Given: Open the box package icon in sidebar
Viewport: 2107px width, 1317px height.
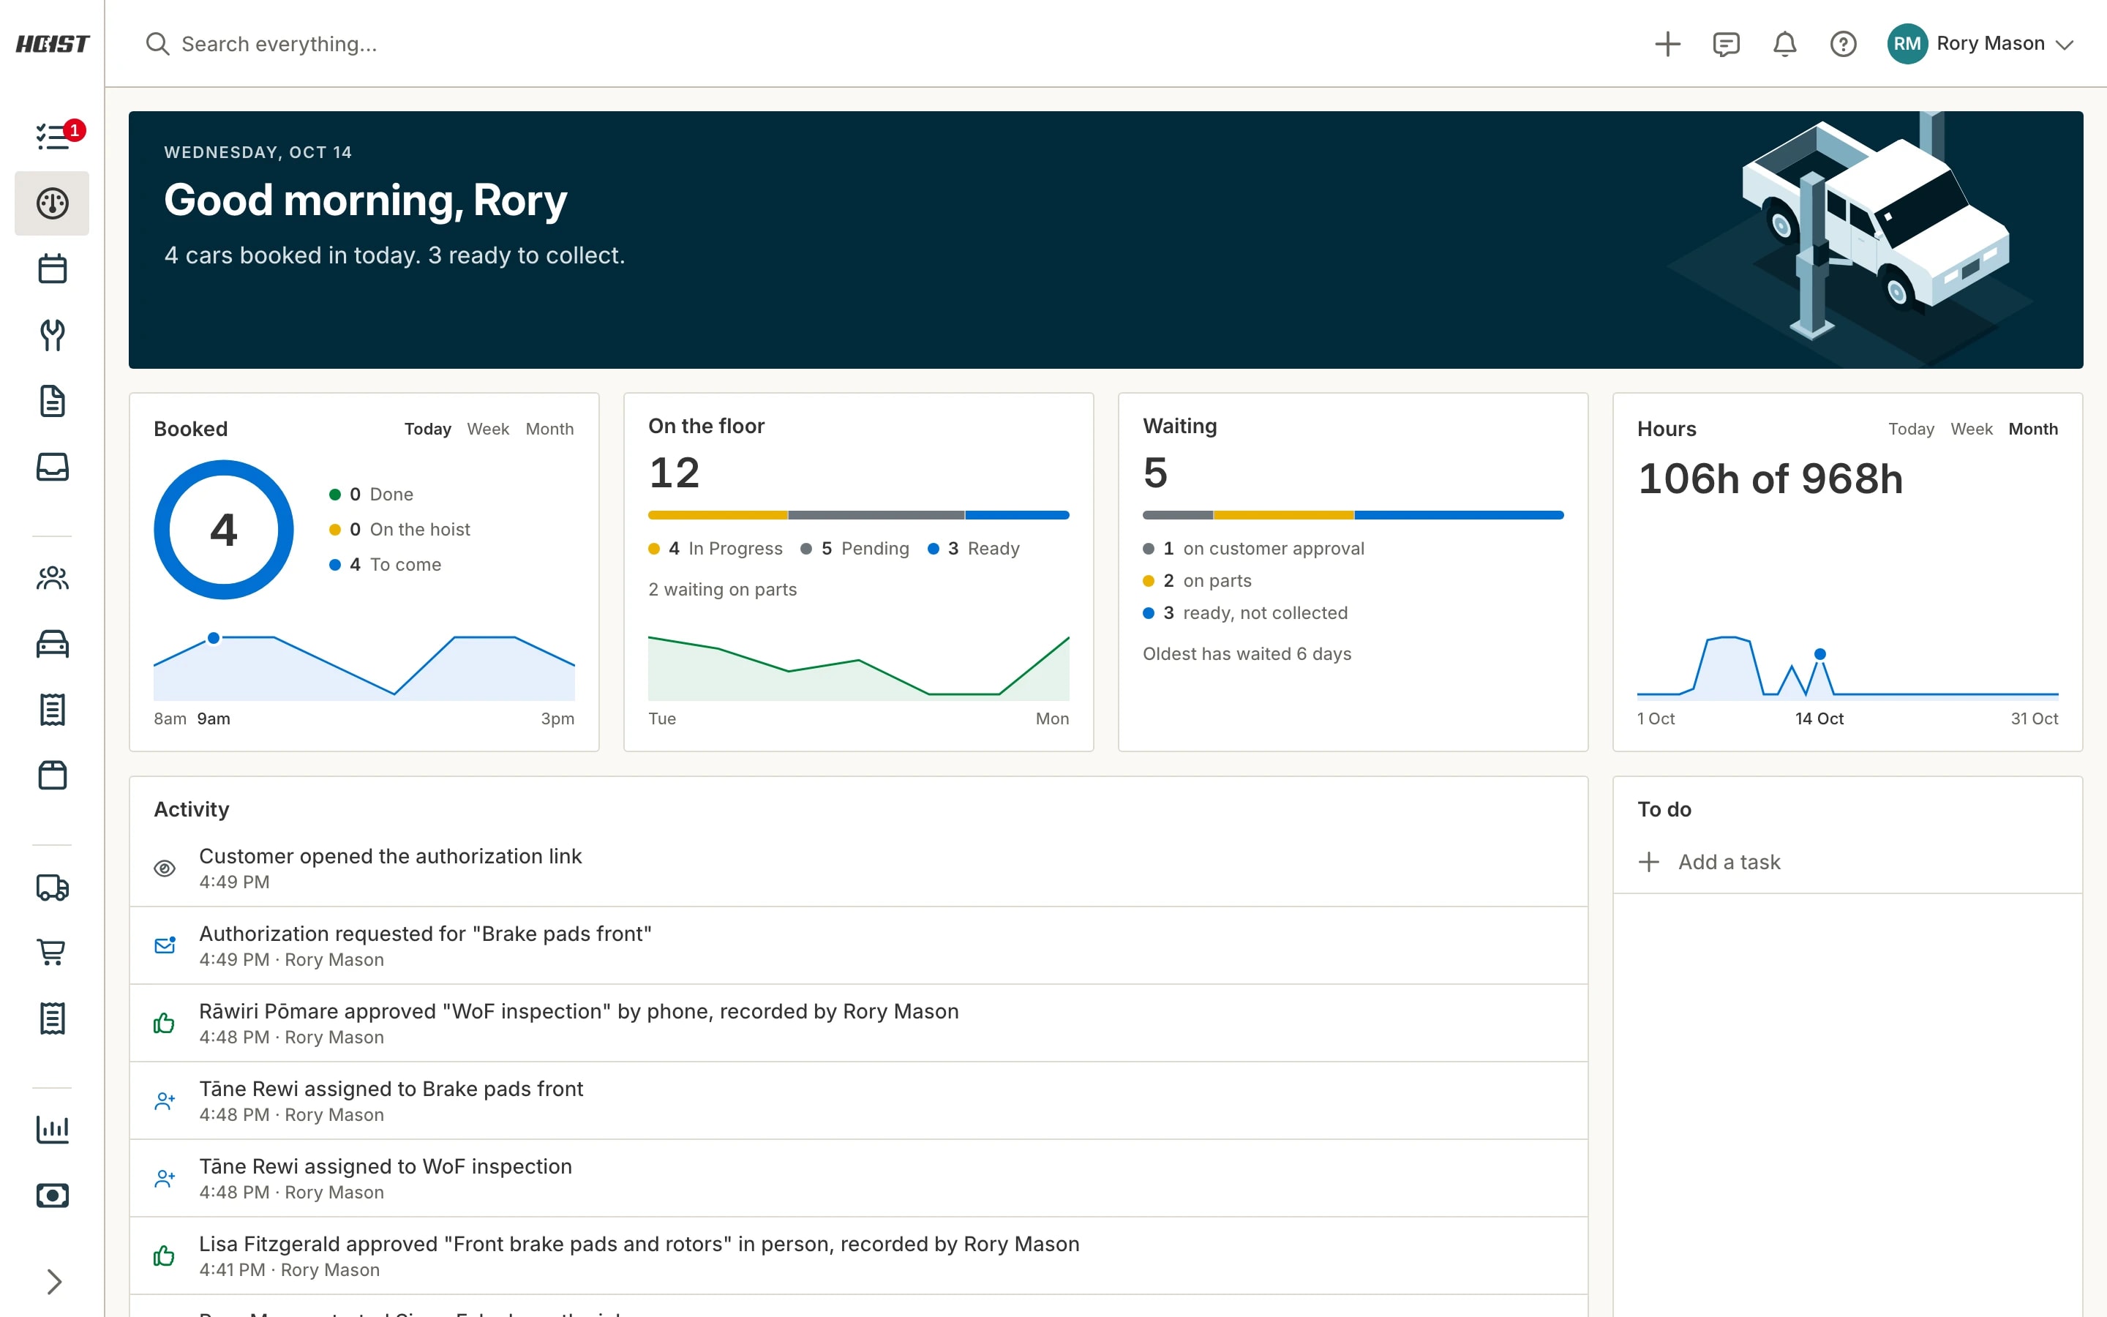Looking at the screenshot, I should coord(52,776).
